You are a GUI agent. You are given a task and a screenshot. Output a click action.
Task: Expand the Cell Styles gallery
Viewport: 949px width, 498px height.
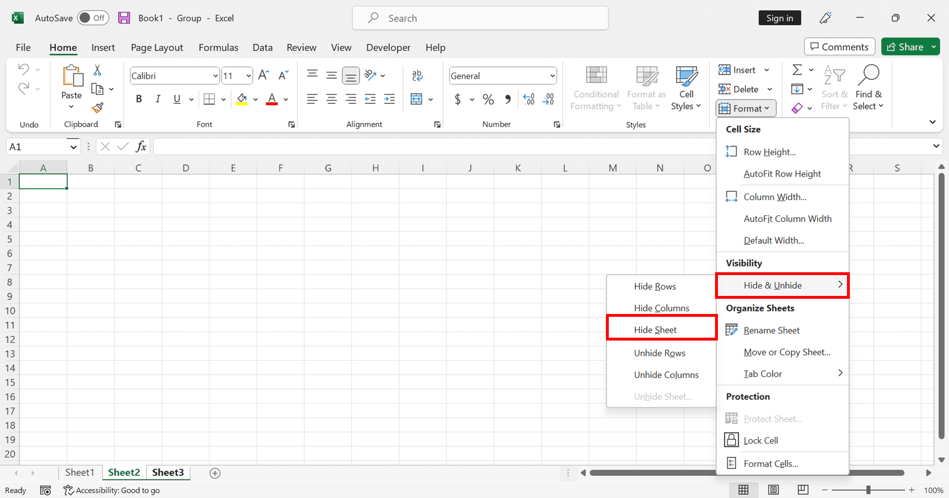(686, 88)
